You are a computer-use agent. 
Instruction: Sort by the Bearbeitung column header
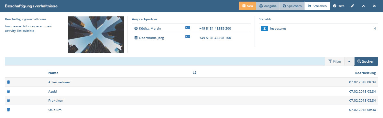click(x=366, y=73)
